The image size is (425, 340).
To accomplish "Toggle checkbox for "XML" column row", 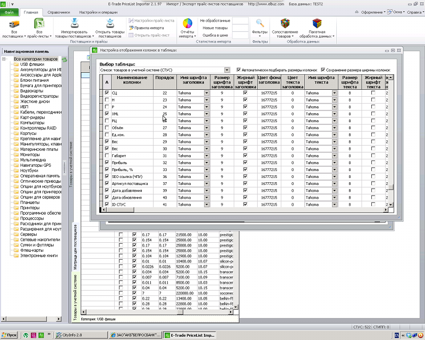I will (x=107, y=114).
